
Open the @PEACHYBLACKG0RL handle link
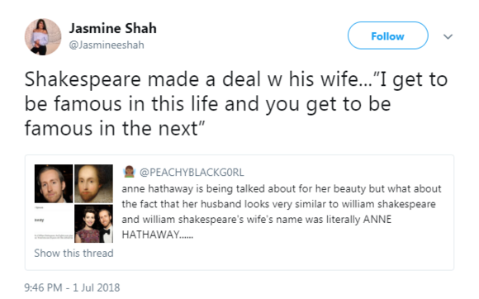[192, 173]
